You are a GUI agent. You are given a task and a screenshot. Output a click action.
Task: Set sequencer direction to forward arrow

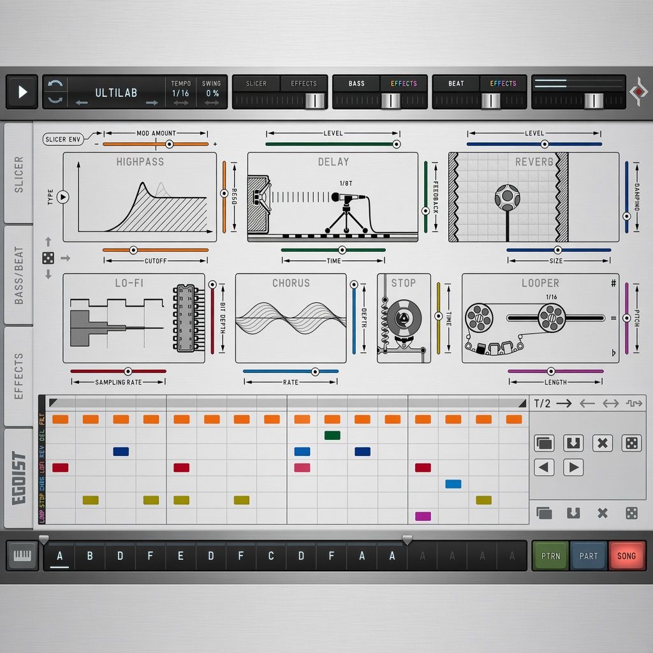(564, 403)
